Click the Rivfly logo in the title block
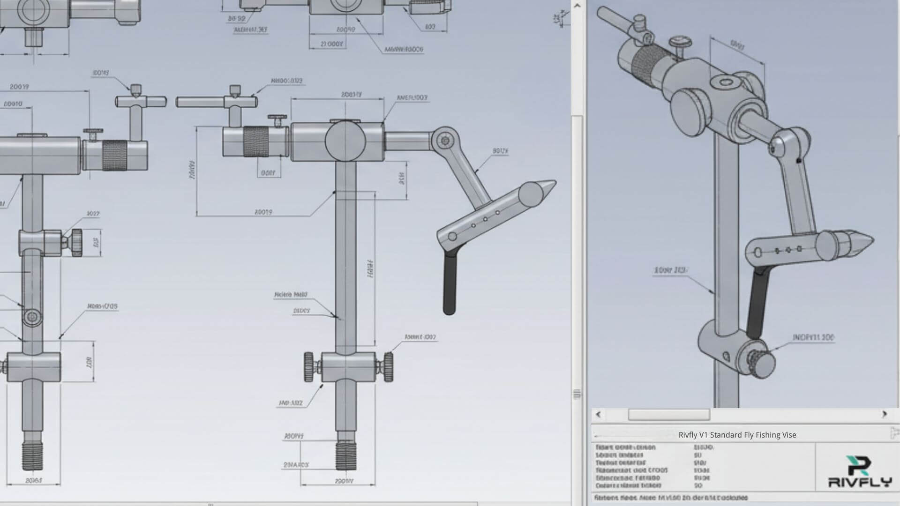 tap(860, 472)
